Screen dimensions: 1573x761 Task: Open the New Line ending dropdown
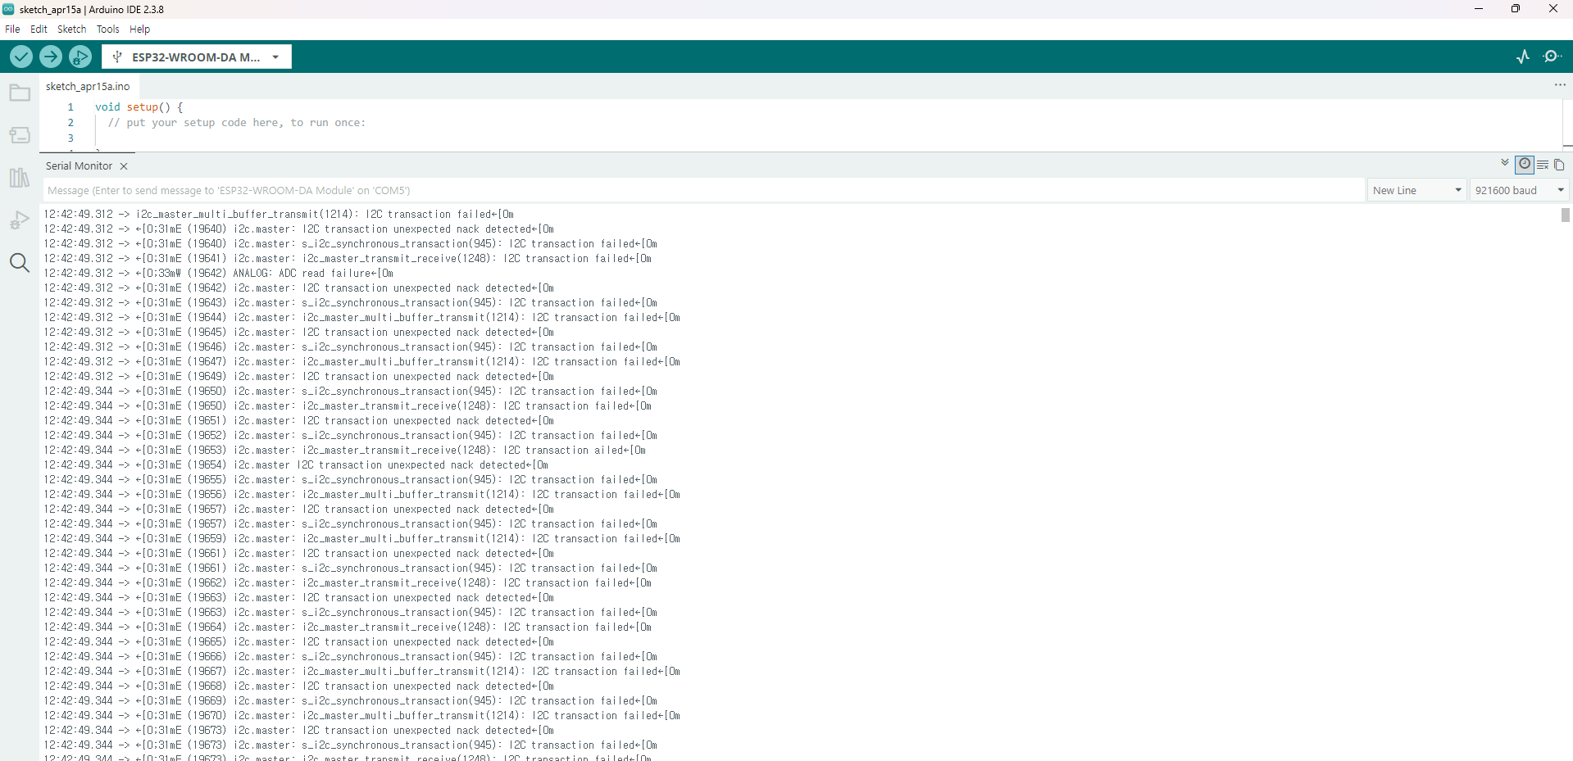tap(1416, 190)
